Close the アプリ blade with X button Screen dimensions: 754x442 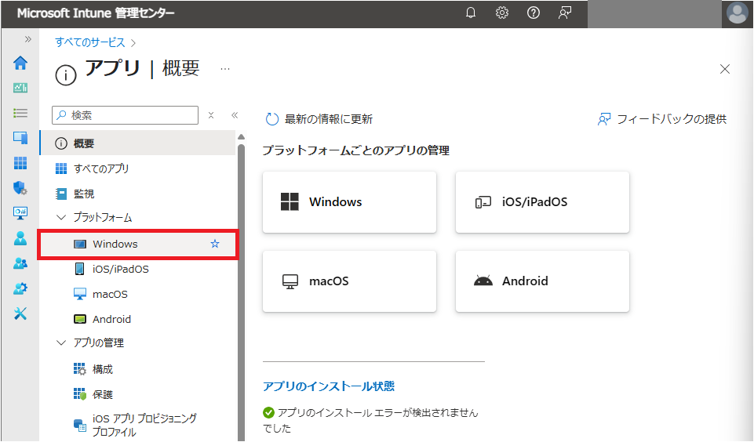coord(725,69)
